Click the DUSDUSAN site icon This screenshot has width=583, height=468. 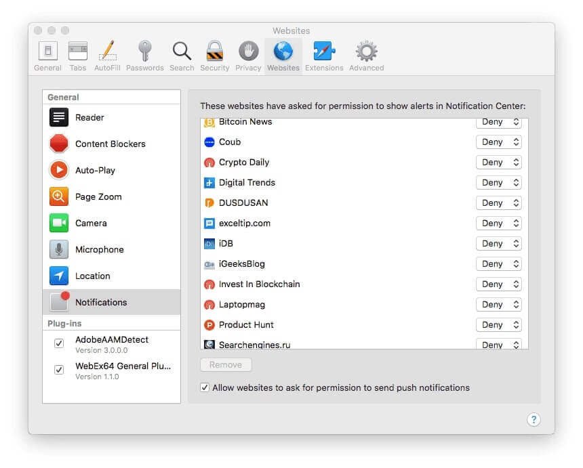[209, 203]
